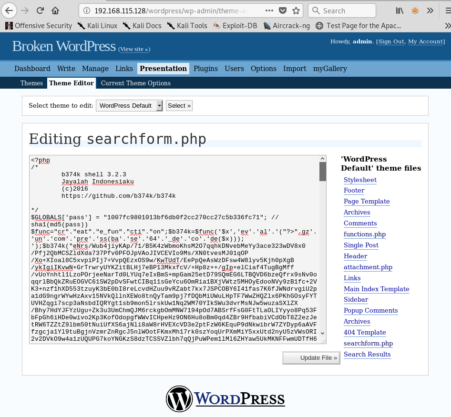
Task: Click the editor scroll up arrow
Action: [x=322, y=158]
